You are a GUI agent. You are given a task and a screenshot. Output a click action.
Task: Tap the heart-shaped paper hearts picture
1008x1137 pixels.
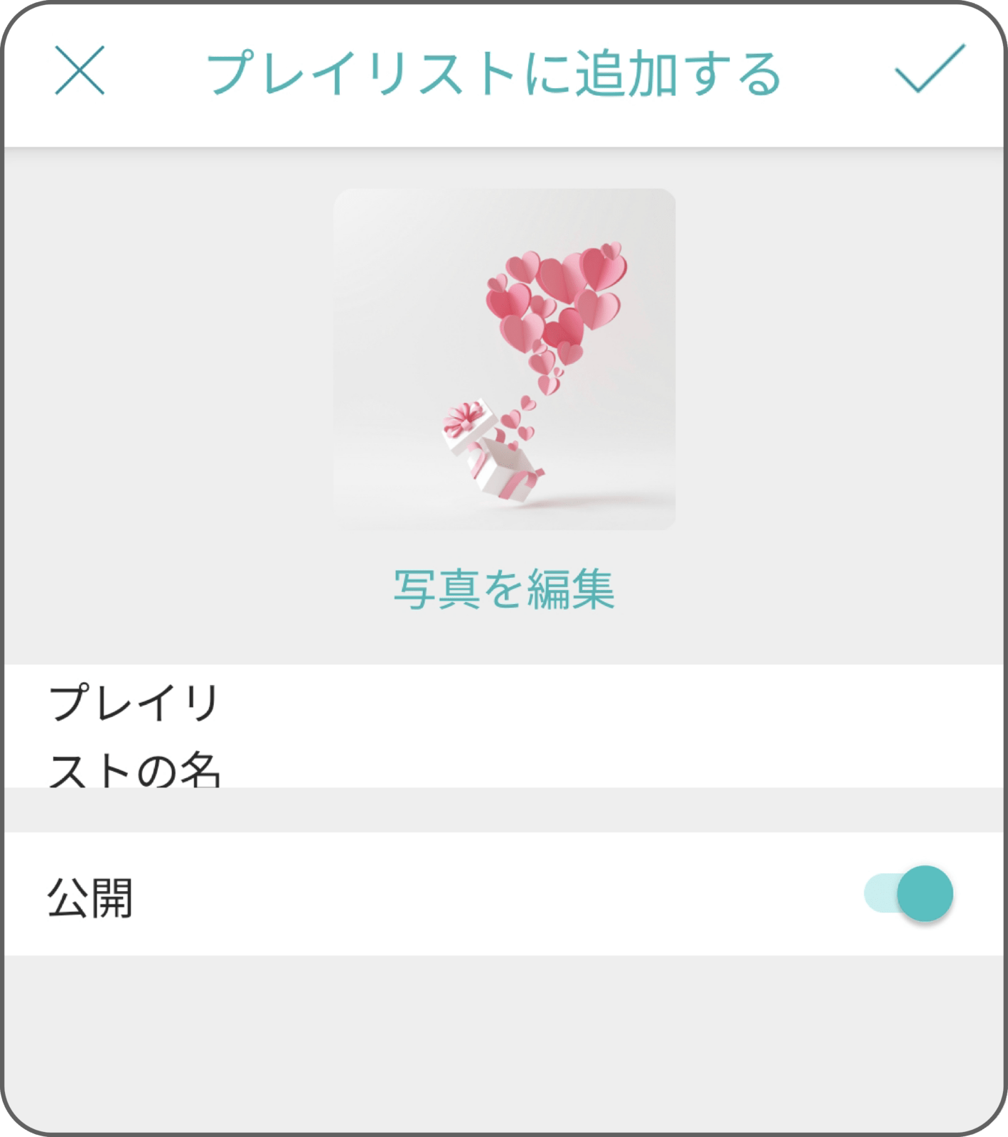(x=504, y=359)
